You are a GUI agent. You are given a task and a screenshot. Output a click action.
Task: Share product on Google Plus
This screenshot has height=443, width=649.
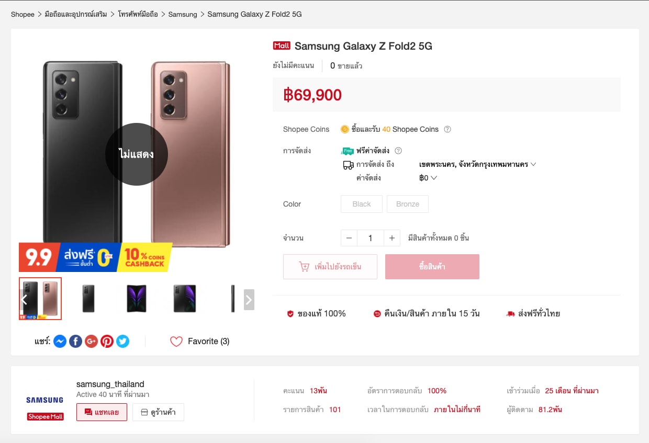(x=91, y=342)
